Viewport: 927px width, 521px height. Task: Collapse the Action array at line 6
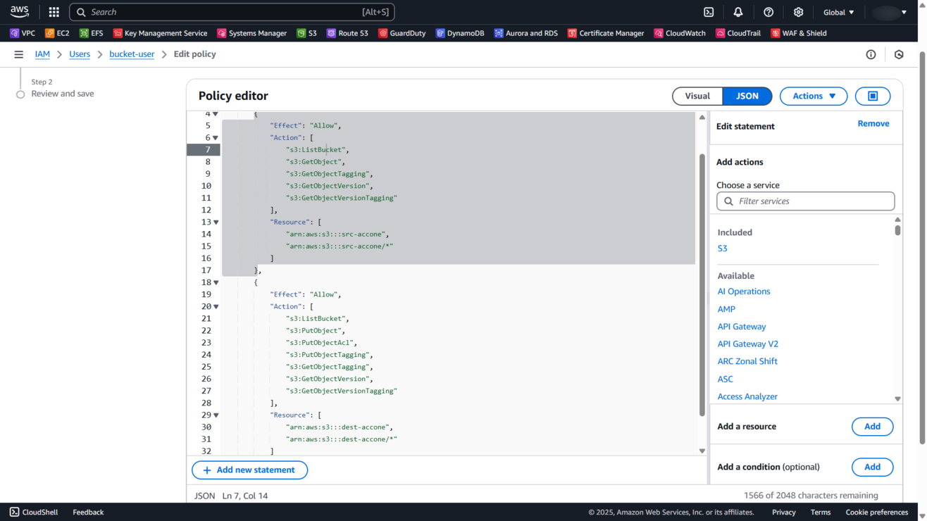point(216,138)
